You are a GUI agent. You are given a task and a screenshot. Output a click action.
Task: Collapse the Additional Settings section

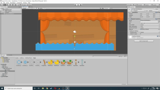[x=129, y=31]
